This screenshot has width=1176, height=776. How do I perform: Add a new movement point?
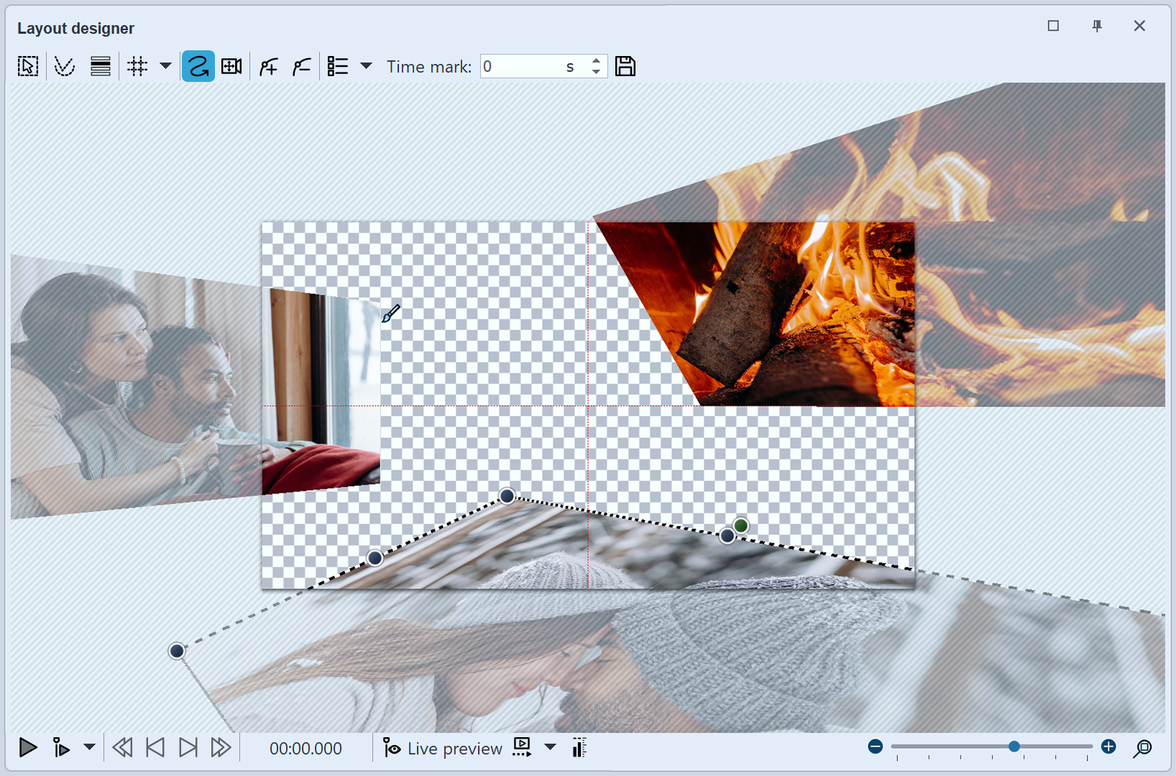[x=267, y=65]
